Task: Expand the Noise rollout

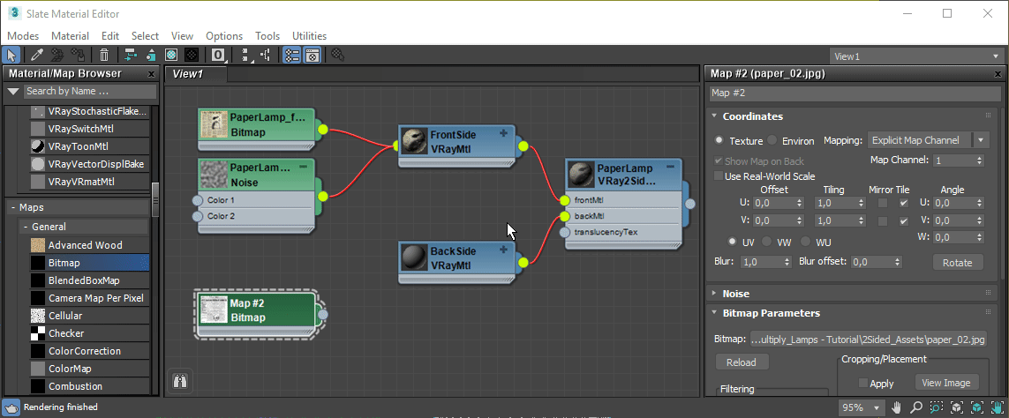Action: 735,294
